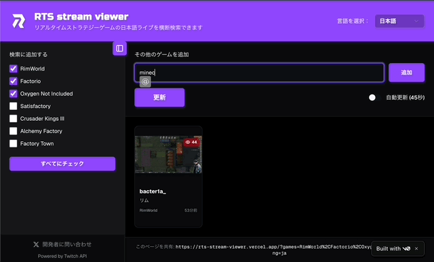Click the 追加 button
The width and height of the screenshot is (434, 262).
(x=406, y=73)
